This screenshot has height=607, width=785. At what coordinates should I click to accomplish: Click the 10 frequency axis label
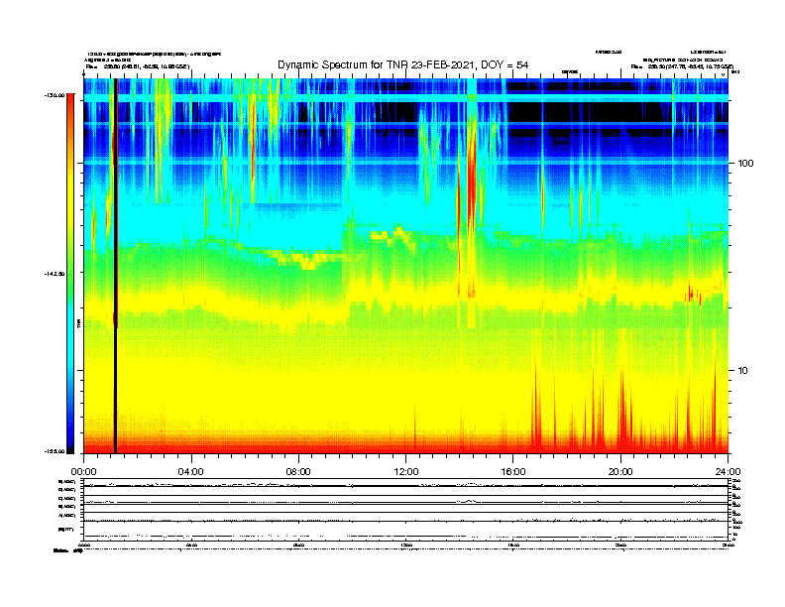pos(743,371)
